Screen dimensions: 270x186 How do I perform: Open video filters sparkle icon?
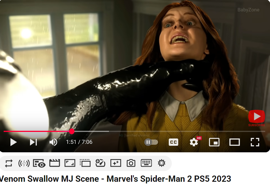click(115, 163)
